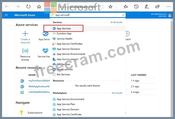Image resolution: width=175 pixels, height=119 pixels.
Task: Select App Service Certificates result
Action: coord(87,44)
